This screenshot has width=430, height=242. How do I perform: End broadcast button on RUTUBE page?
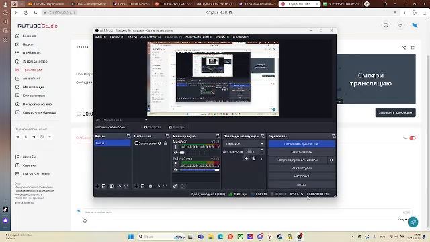tap(395, 112)
